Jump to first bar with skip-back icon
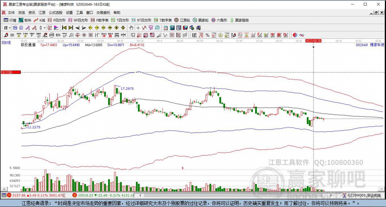 64,28
